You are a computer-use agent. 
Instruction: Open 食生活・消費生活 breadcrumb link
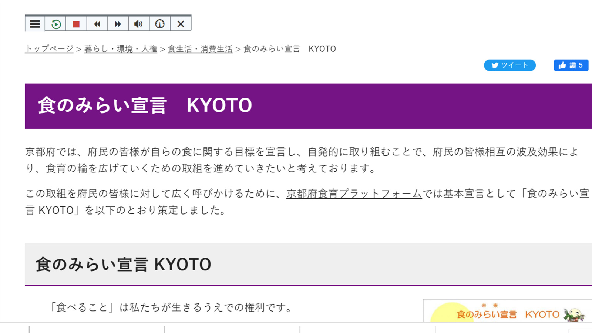click(x=200, y=49)
